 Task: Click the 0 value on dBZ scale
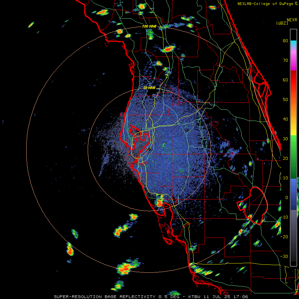coord(287,198)
